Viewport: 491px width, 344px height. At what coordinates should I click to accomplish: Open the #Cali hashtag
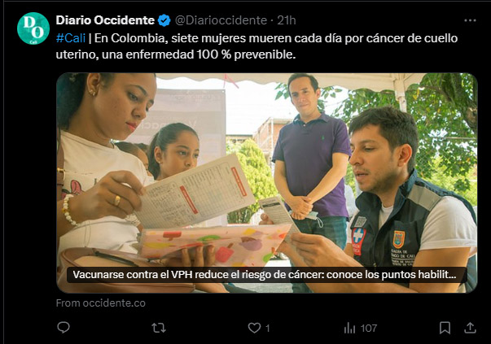point(71,38)
